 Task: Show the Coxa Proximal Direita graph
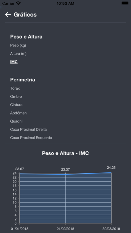[28, 130]
